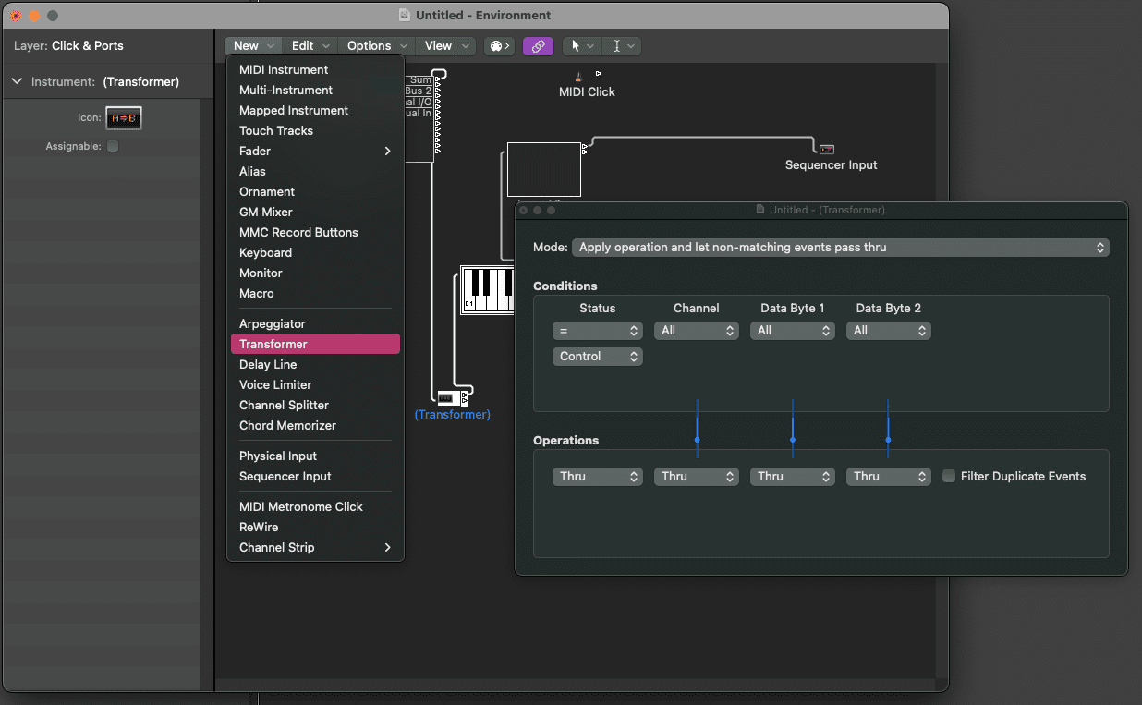Click the Data Byte 2 blue operation line
The height and width of the screenshot is (705, 1142).
tap(888, 429)
